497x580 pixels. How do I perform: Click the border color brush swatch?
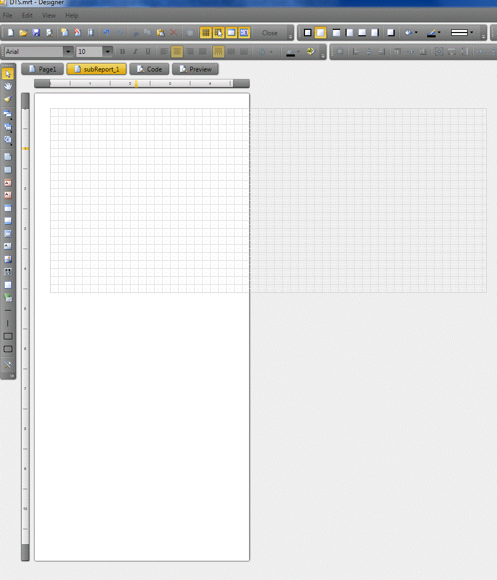coord(431,33)
